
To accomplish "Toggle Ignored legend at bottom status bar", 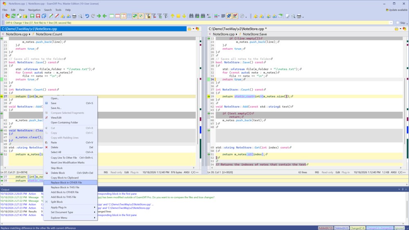I will point(399,228).
